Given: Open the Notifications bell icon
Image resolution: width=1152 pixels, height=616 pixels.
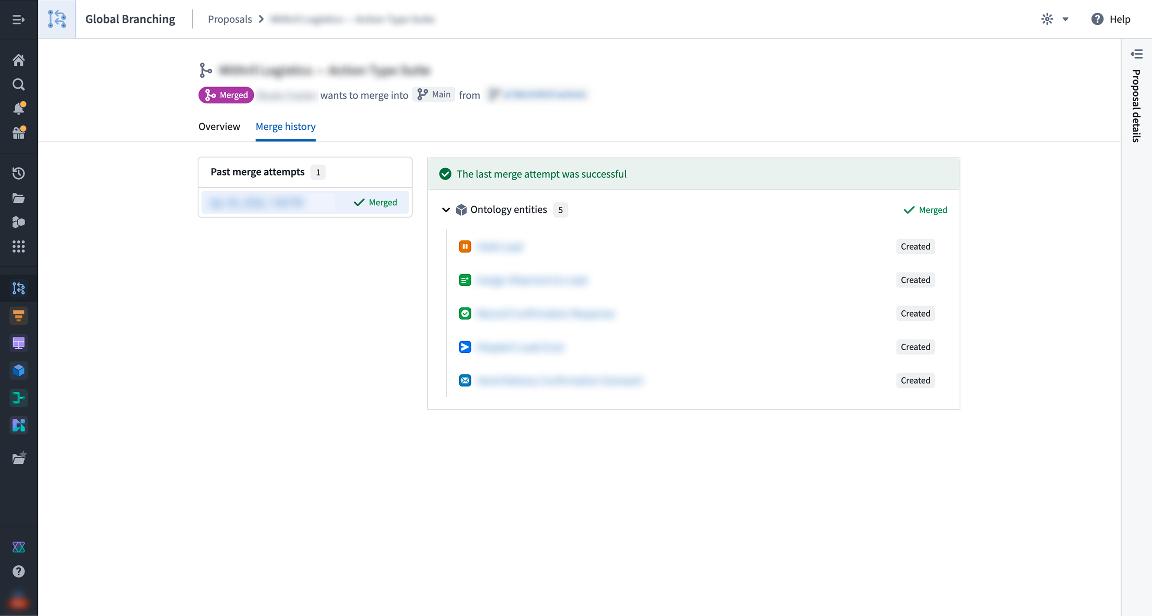Looking at the screenshot, I should [x=18, y=108].
